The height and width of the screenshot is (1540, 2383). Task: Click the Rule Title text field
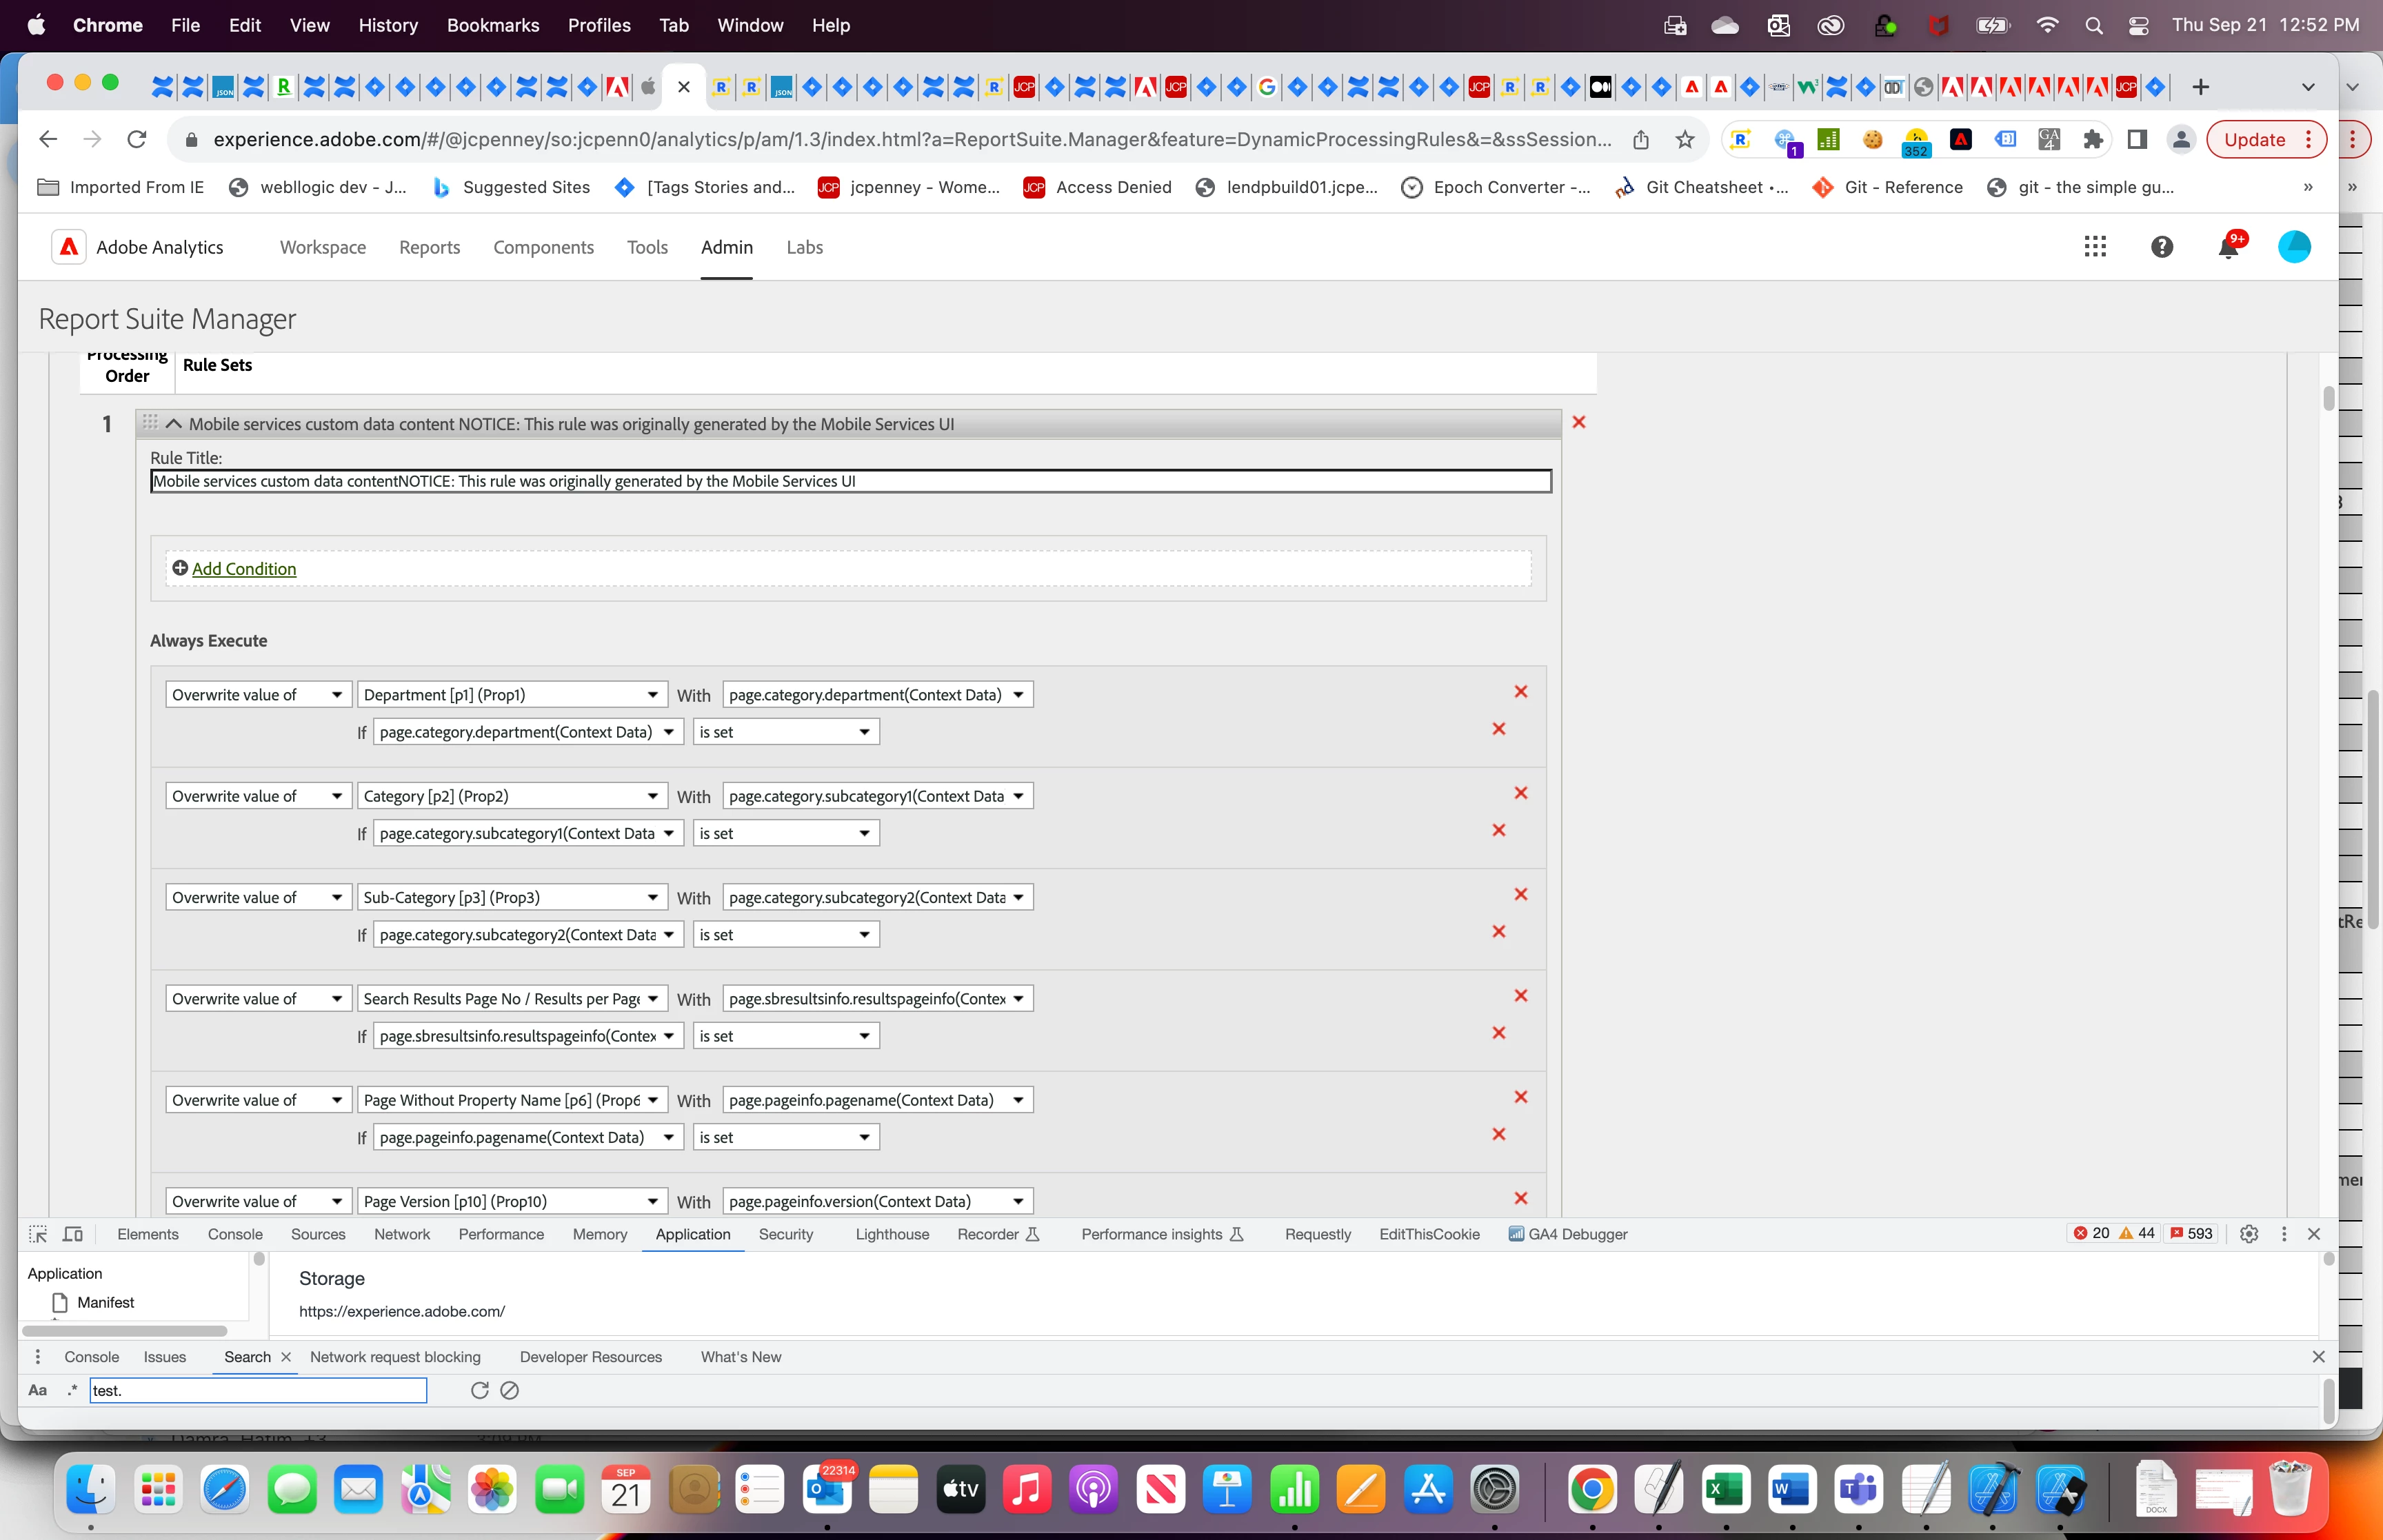[850, 481]
